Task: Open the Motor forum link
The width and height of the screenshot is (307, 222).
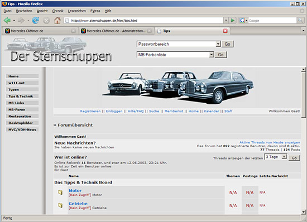Action: [75, 191]
